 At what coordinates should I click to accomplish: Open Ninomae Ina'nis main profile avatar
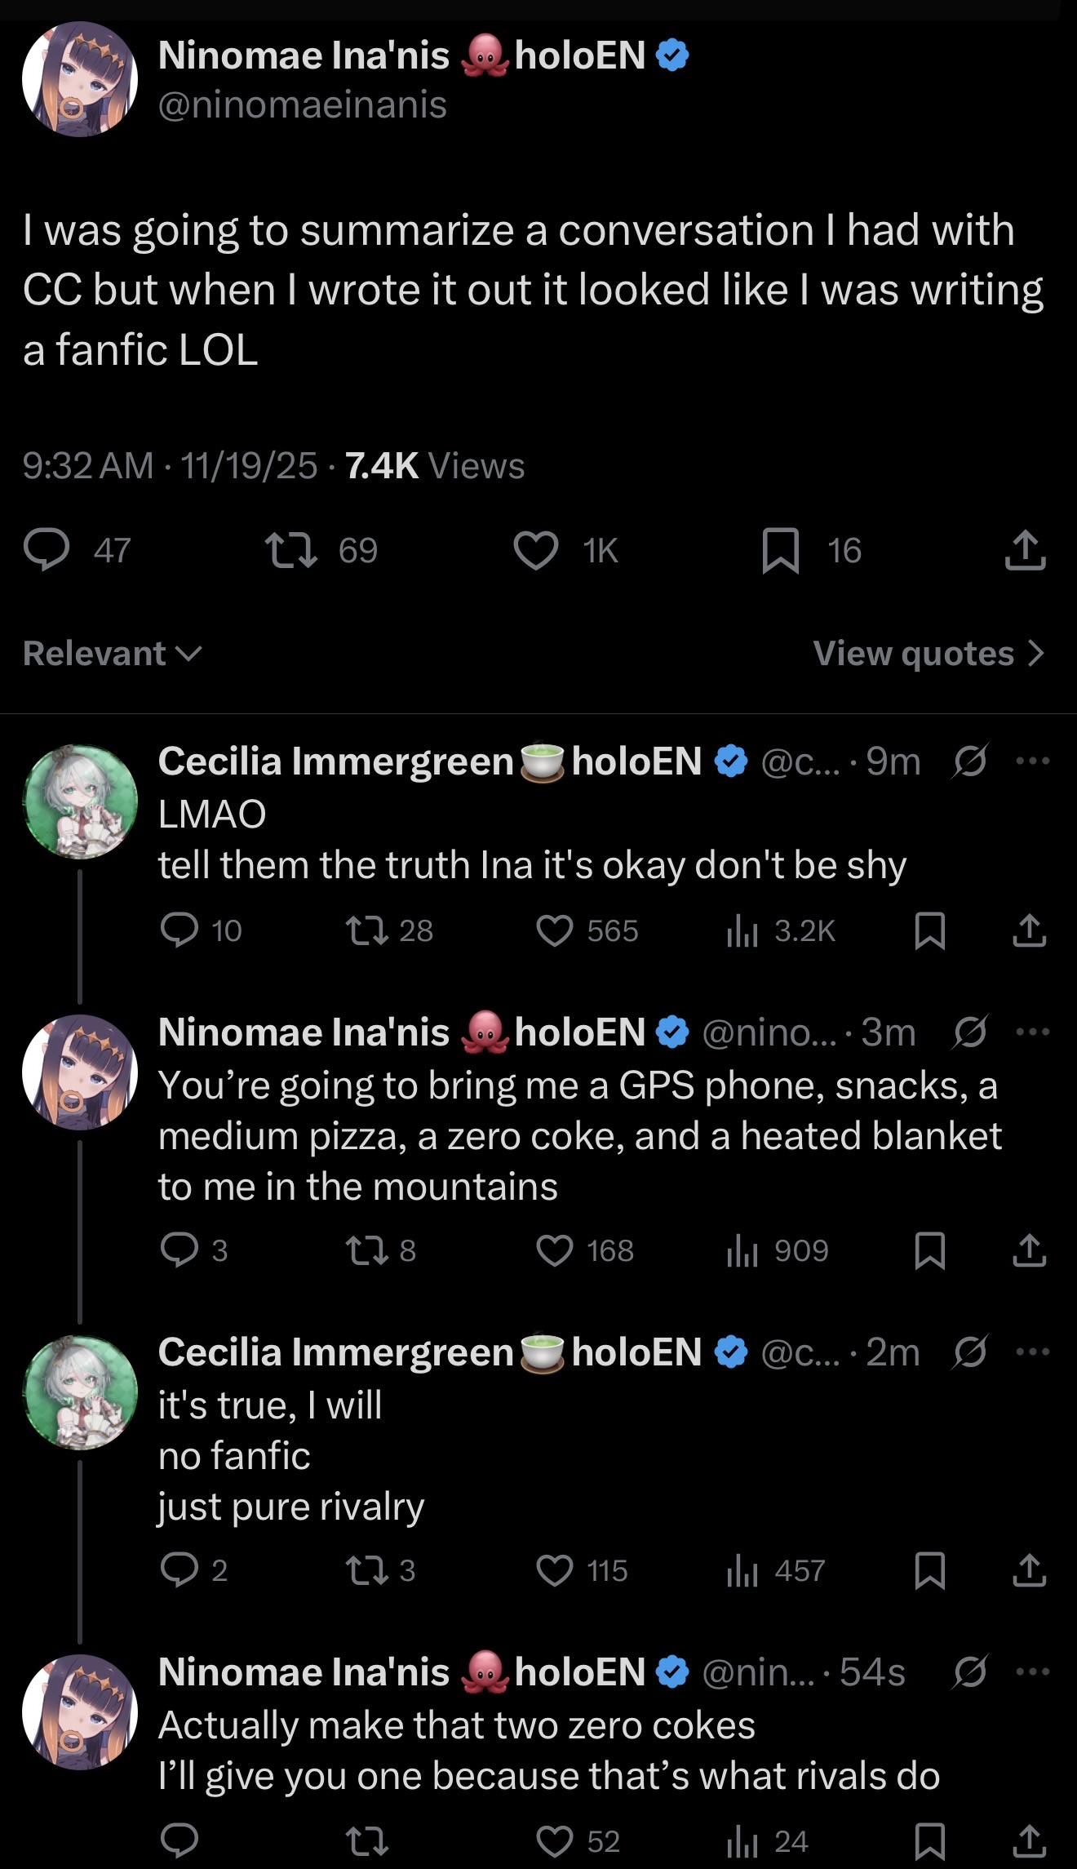(x=79, y=79)
